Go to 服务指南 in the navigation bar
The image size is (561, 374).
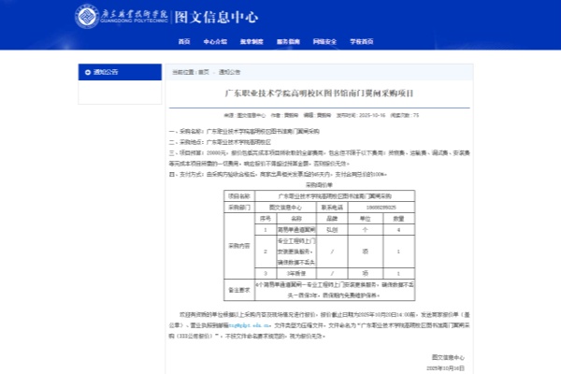point(287,41)
